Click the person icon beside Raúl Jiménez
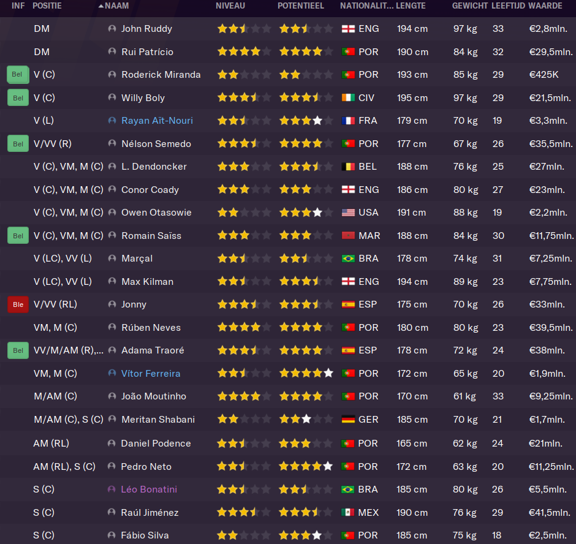This screenshot has height=544, width=576. pyautogui.click(x=112, y=512)
